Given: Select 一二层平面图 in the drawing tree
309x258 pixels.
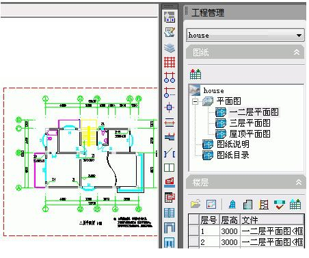Looking at the screenshot, I should tap(254, 112).
